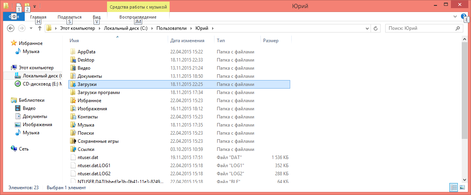
Task: Expand the chevron after Этот компьютер in path
Action: [x=99, y=28]
